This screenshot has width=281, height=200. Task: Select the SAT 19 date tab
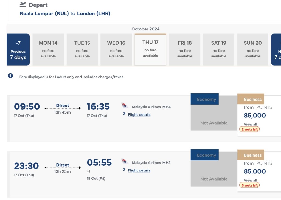(219, 50)
